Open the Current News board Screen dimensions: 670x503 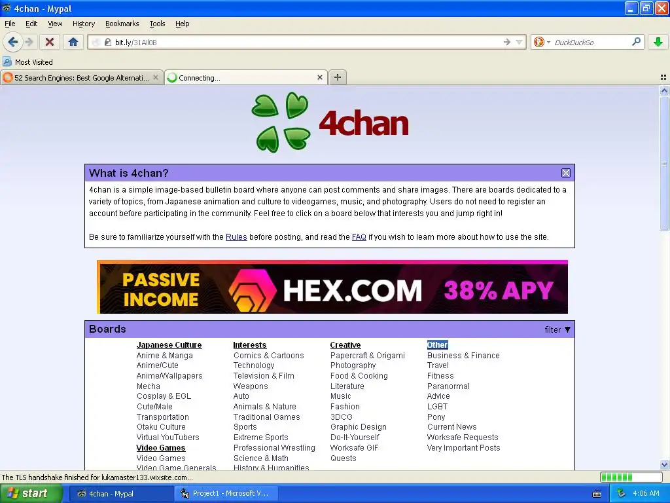pos(451,427)
